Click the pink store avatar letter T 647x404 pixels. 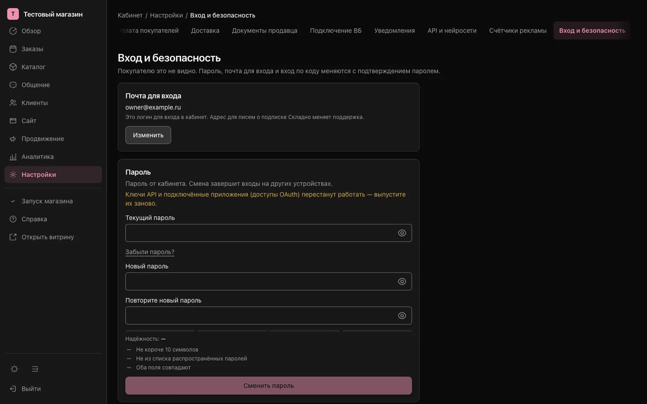[x=13, y=14]
